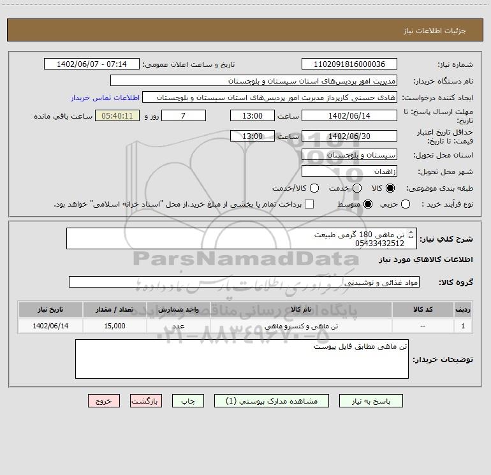Click the province field سیستان و بلوچستان
Image resolution: width=491 pixels, height=475 pixels.
[x=349, y=154]
